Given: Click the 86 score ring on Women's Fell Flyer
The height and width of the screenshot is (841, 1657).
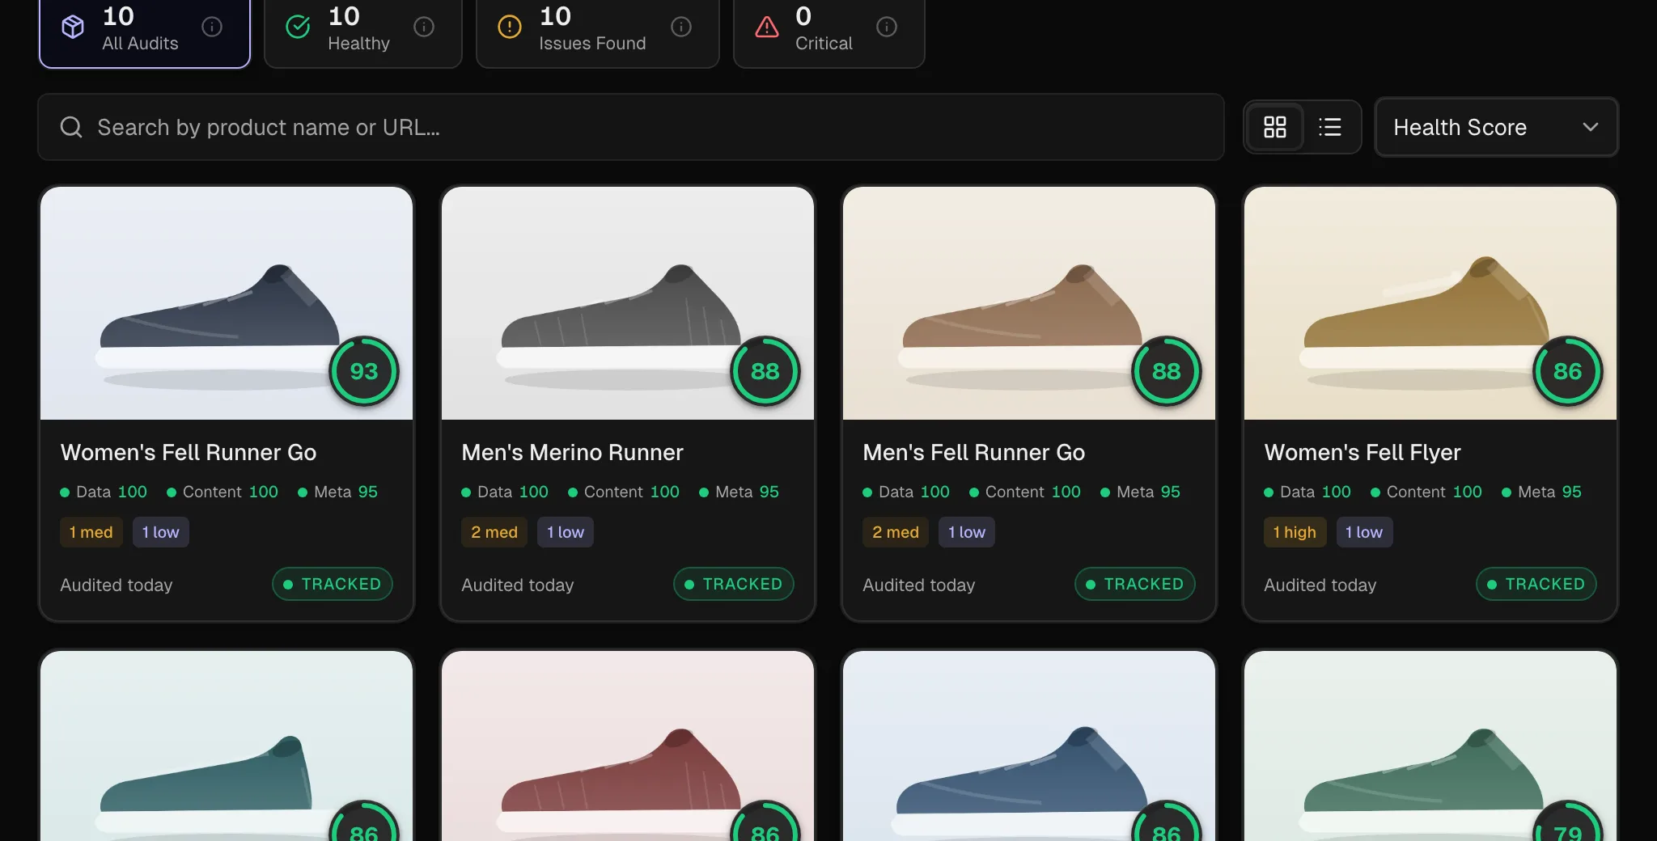Looking at the screenshot, I should 1568,371.
